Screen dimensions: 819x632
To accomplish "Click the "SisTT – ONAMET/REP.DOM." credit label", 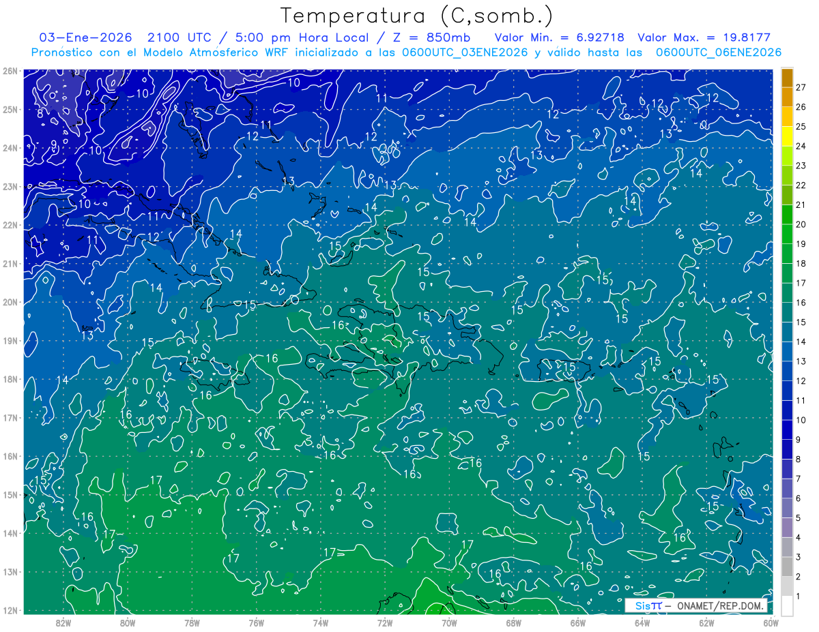I will tap(696, 605).
